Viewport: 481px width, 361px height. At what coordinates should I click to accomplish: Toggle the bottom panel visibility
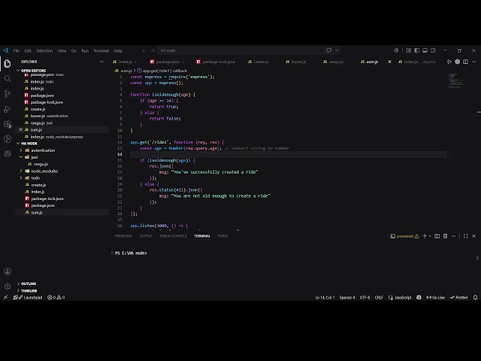pyautogui.click(x=425, y=50)
